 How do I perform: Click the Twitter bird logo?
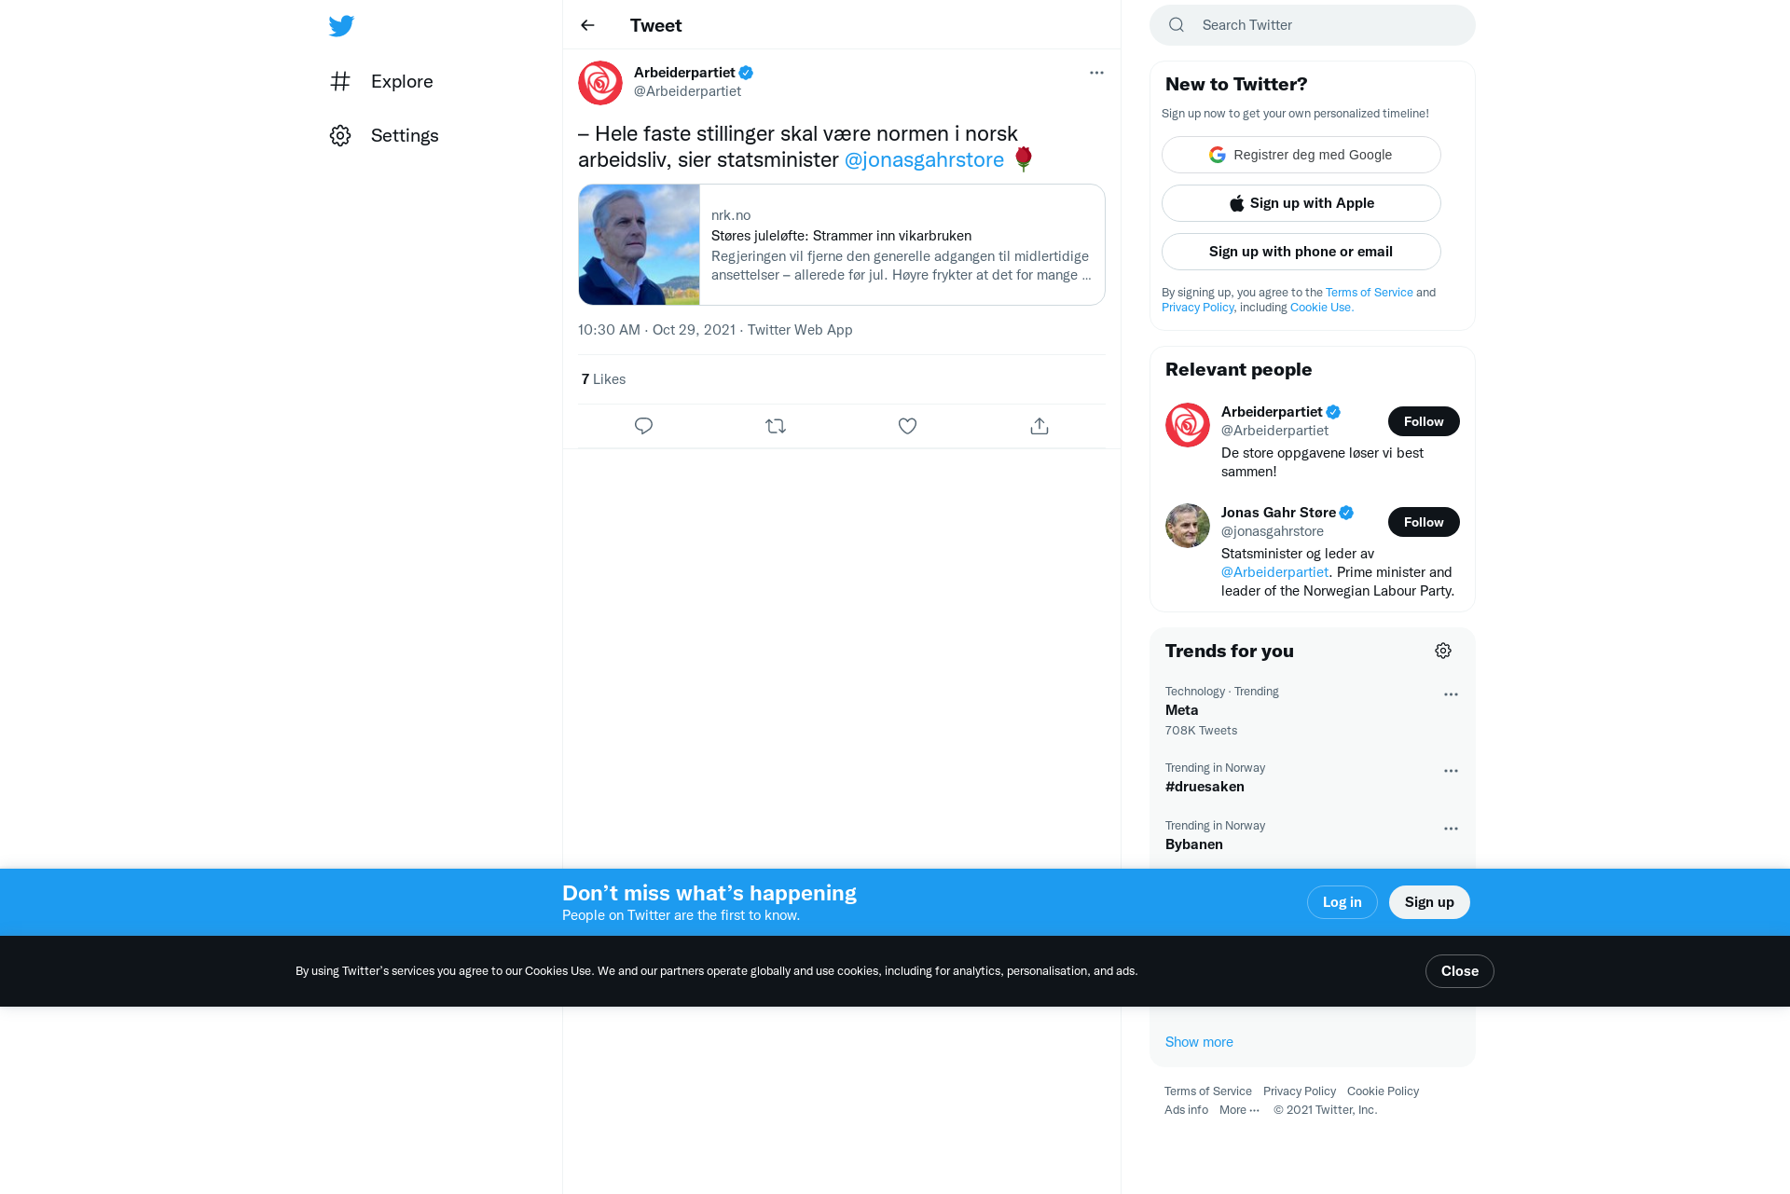pos(341,26)
